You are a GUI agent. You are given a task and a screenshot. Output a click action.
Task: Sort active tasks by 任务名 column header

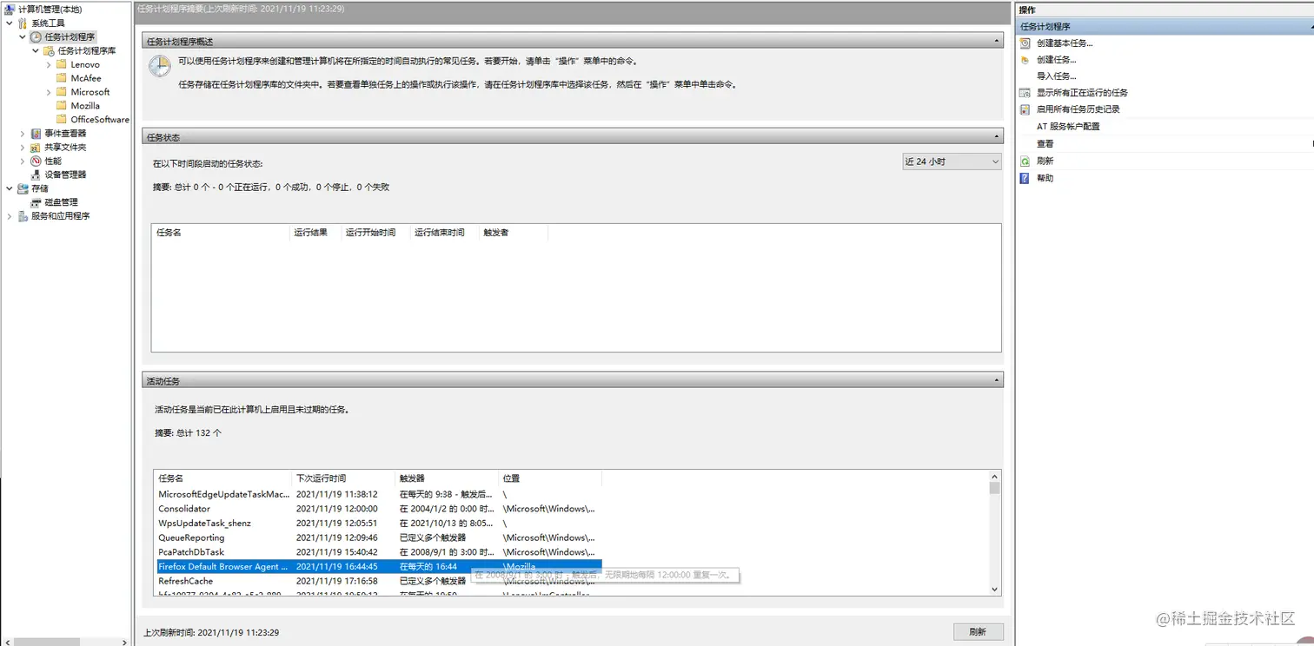coord(222,478)
